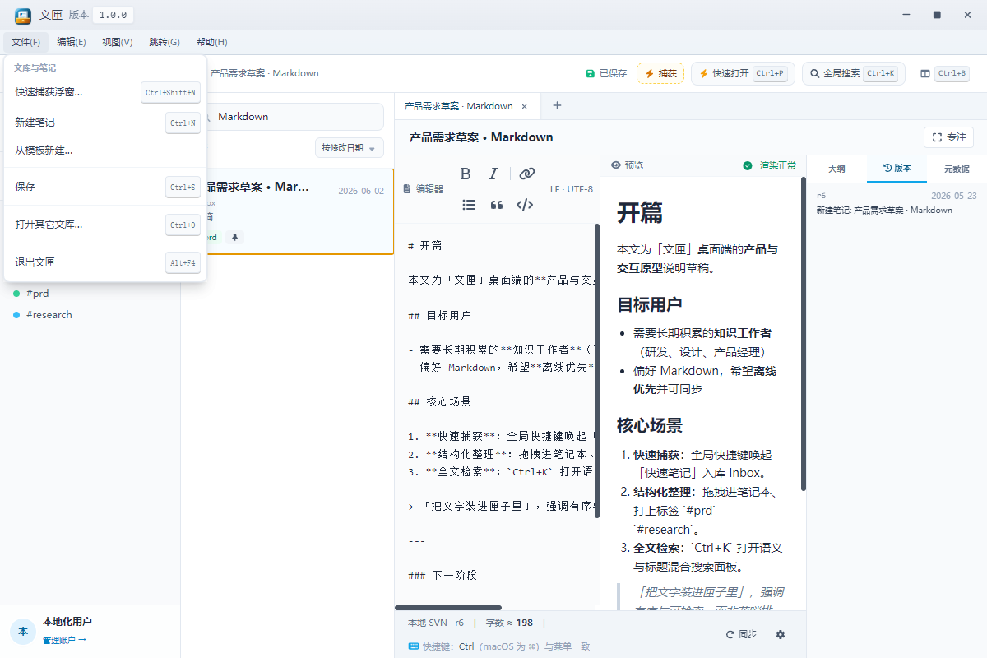Viewport: 987px width, 658px height.
Task: Open the 编辑(E) menu
Action: pos(72,42)
